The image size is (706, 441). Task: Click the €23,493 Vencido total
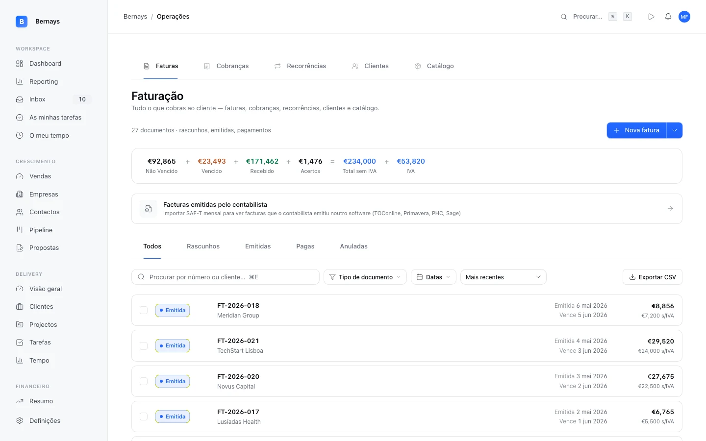click(212, 161)
